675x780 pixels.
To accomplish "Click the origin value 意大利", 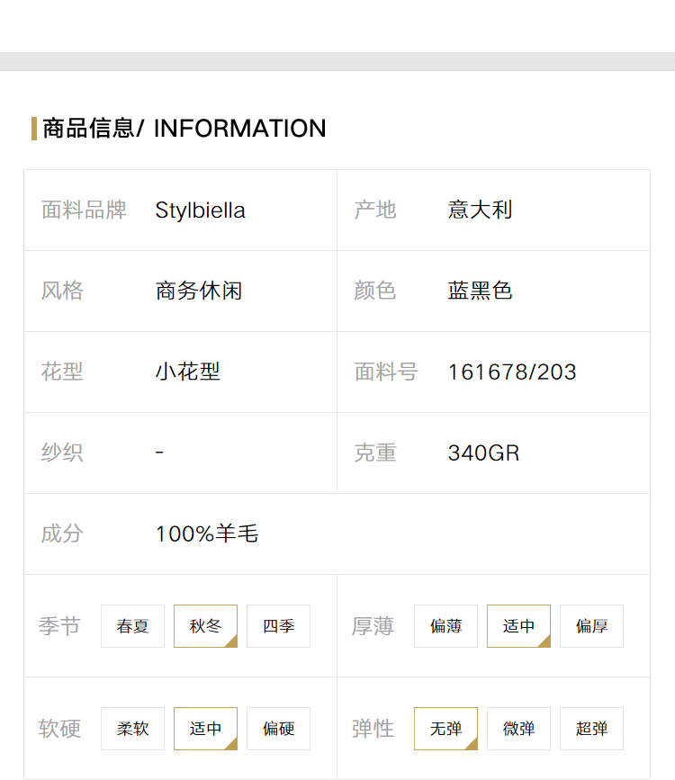I will (480, 210).
